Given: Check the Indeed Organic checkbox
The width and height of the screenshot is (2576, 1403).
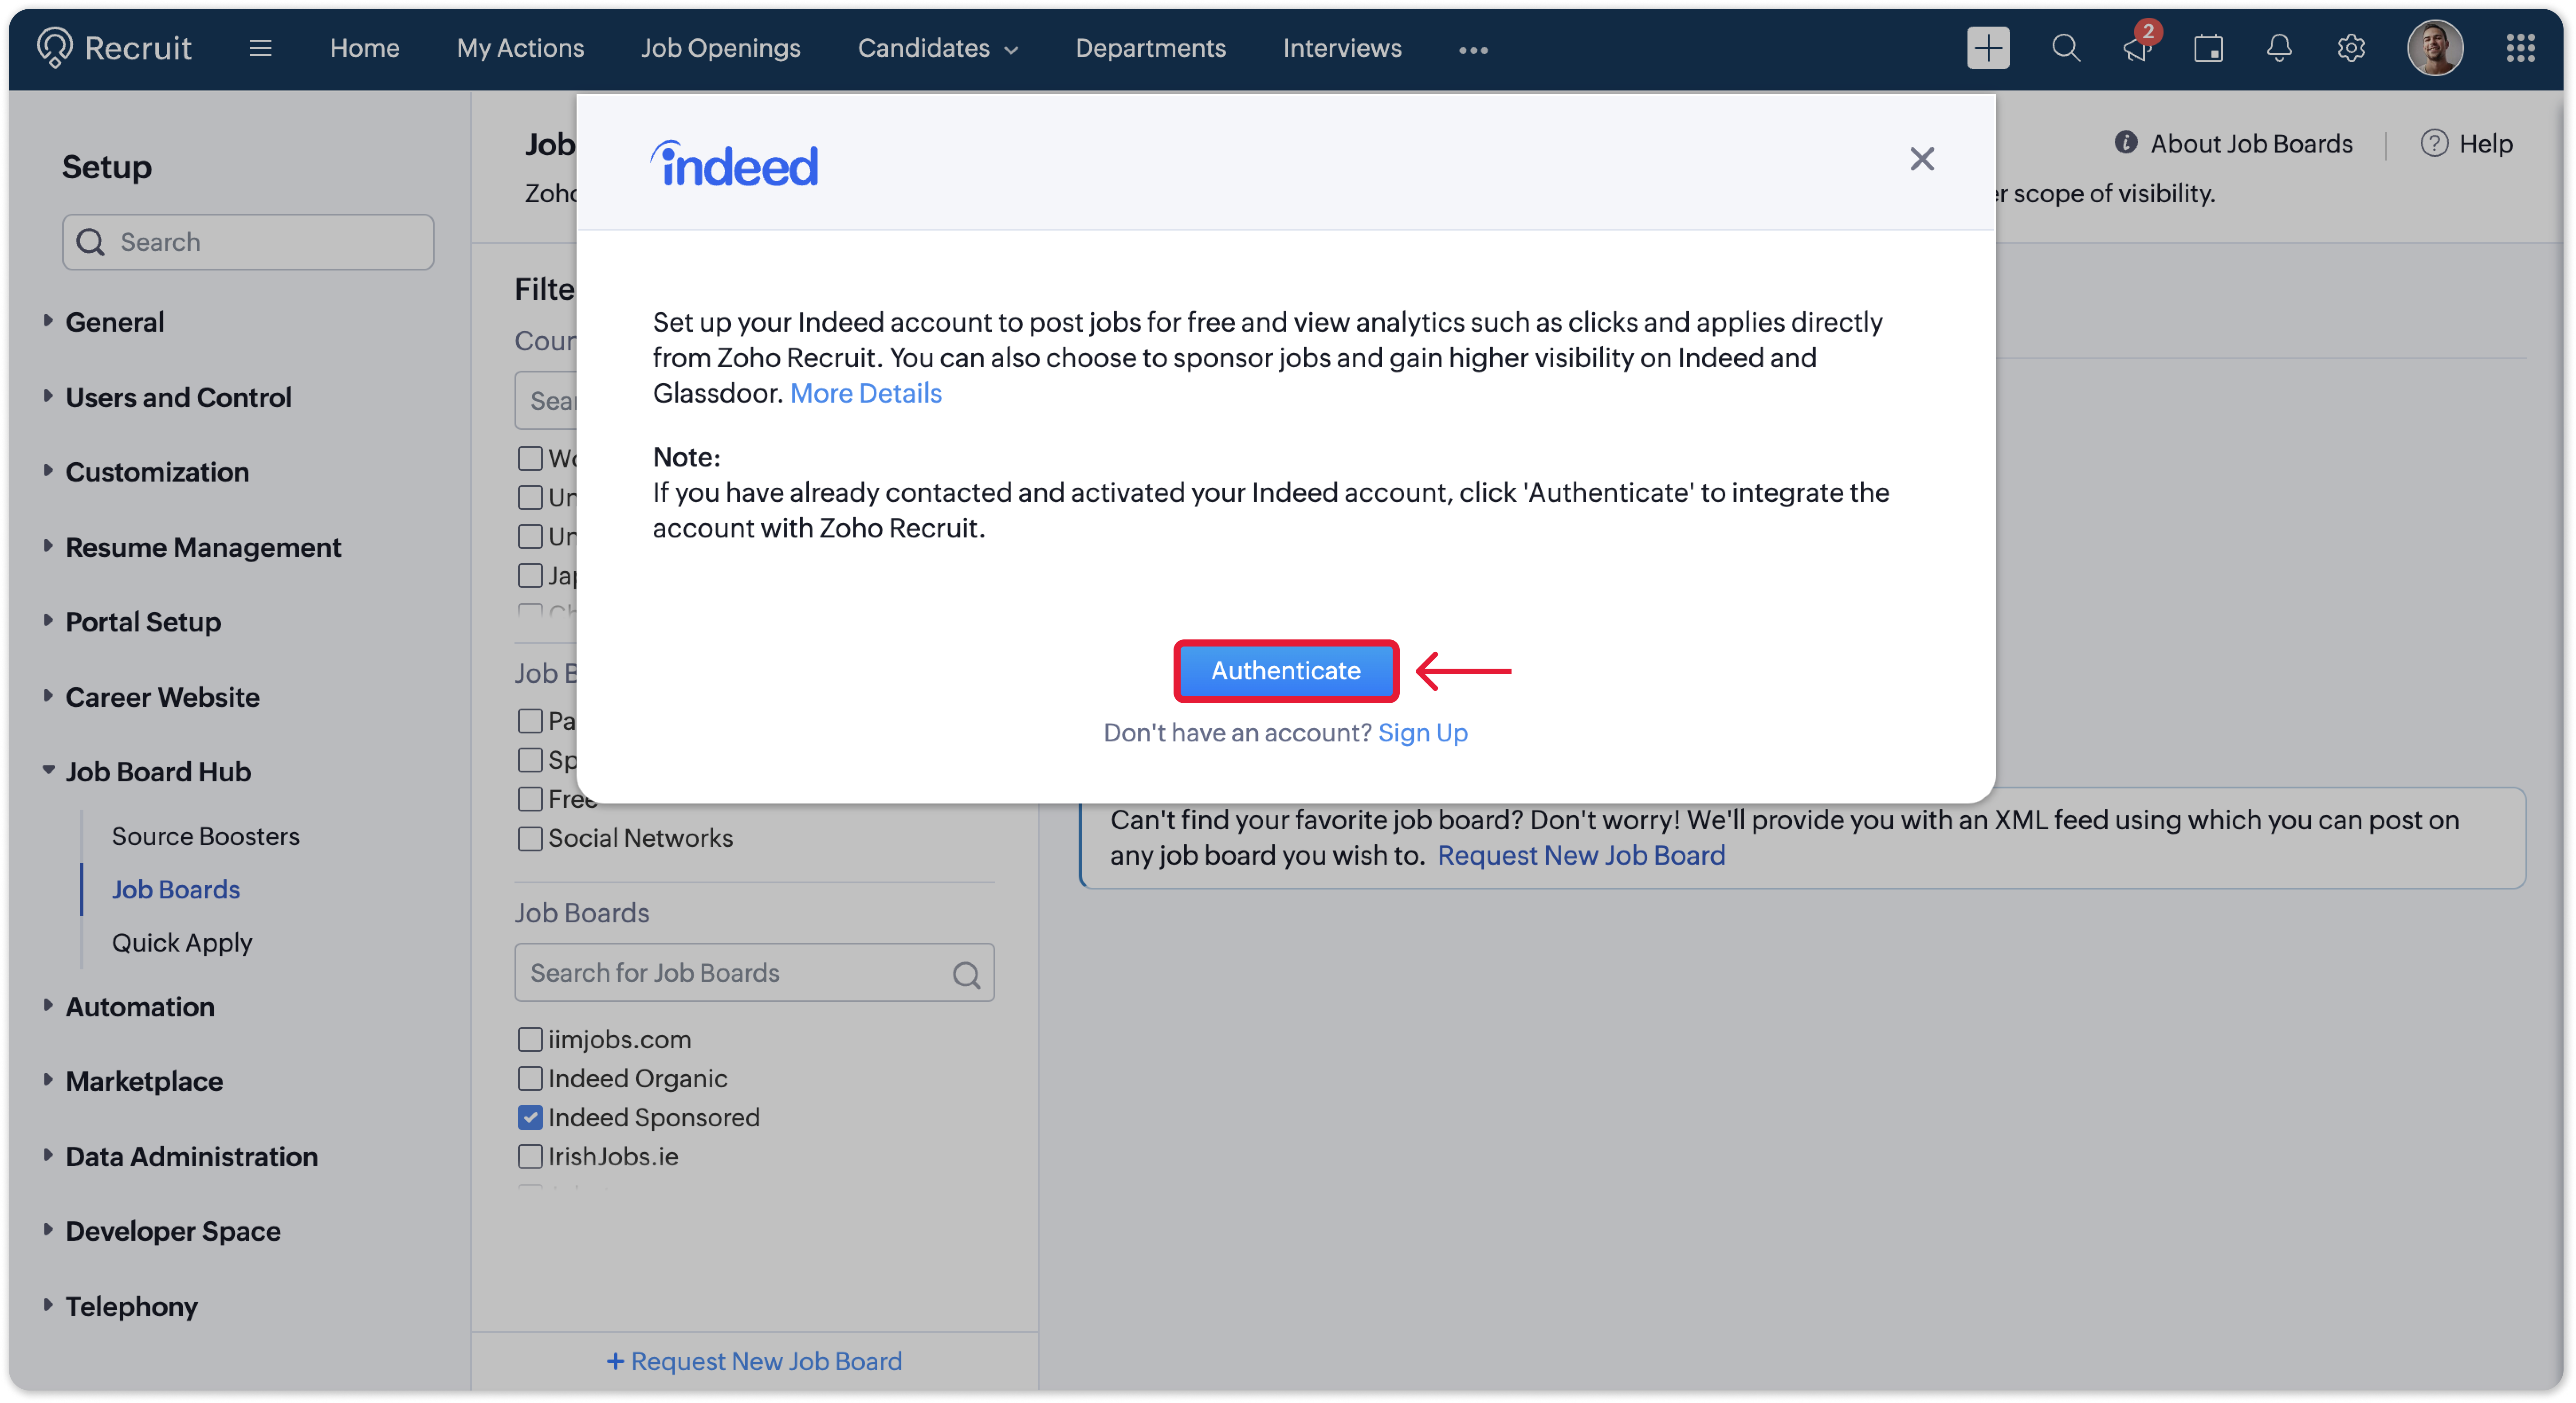Looking at the screenshot, I should tap(530, 1078).
